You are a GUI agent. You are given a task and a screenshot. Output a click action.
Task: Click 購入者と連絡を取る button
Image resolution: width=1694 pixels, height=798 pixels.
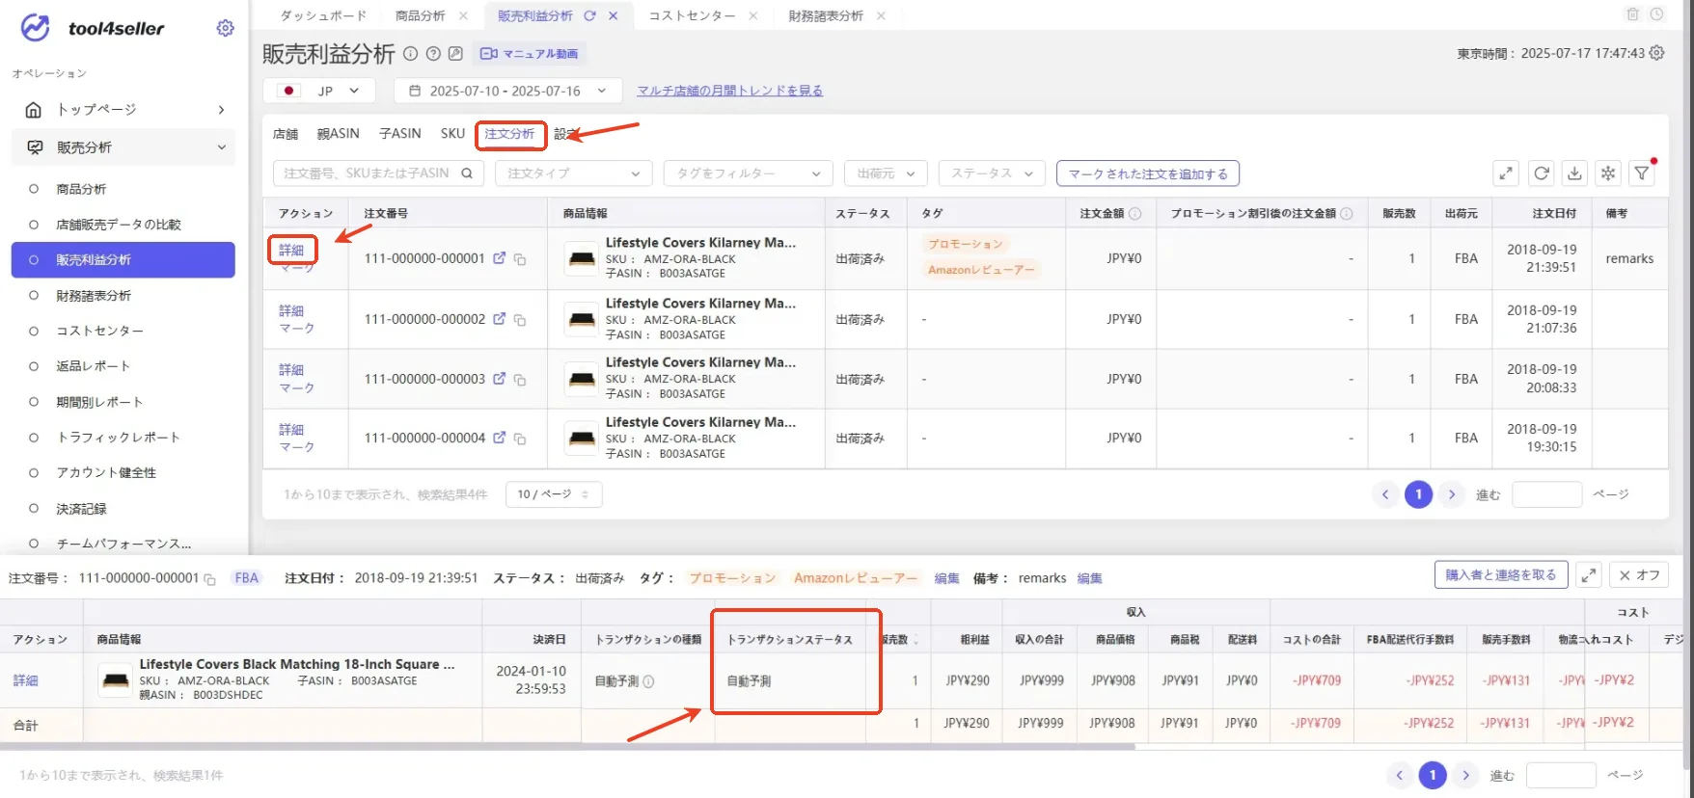[x=1501, y=575]
